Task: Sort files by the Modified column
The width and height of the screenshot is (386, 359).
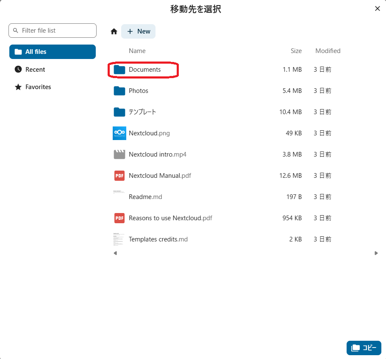Action: 328,51
